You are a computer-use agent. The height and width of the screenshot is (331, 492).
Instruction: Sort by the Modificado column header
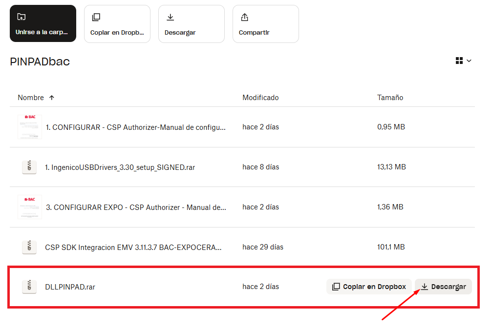[260, 98]
